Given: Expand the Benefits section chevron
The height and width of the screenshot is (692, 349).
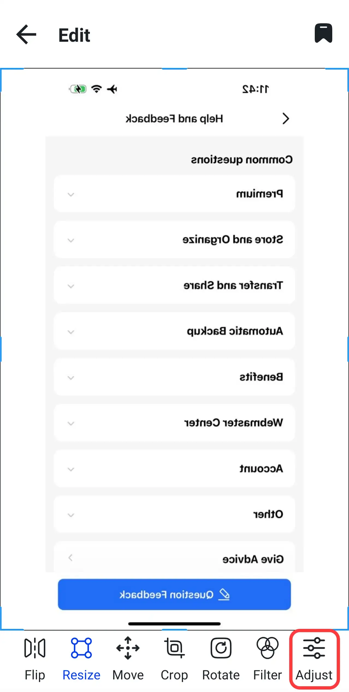Looking at the screenshot, I should click(71, 378).
